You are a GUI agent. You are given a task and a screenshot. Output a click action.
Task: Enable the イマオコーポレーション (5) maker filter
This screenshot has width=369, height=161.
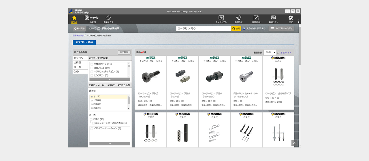pyautogui.click(x=92, y=129)
